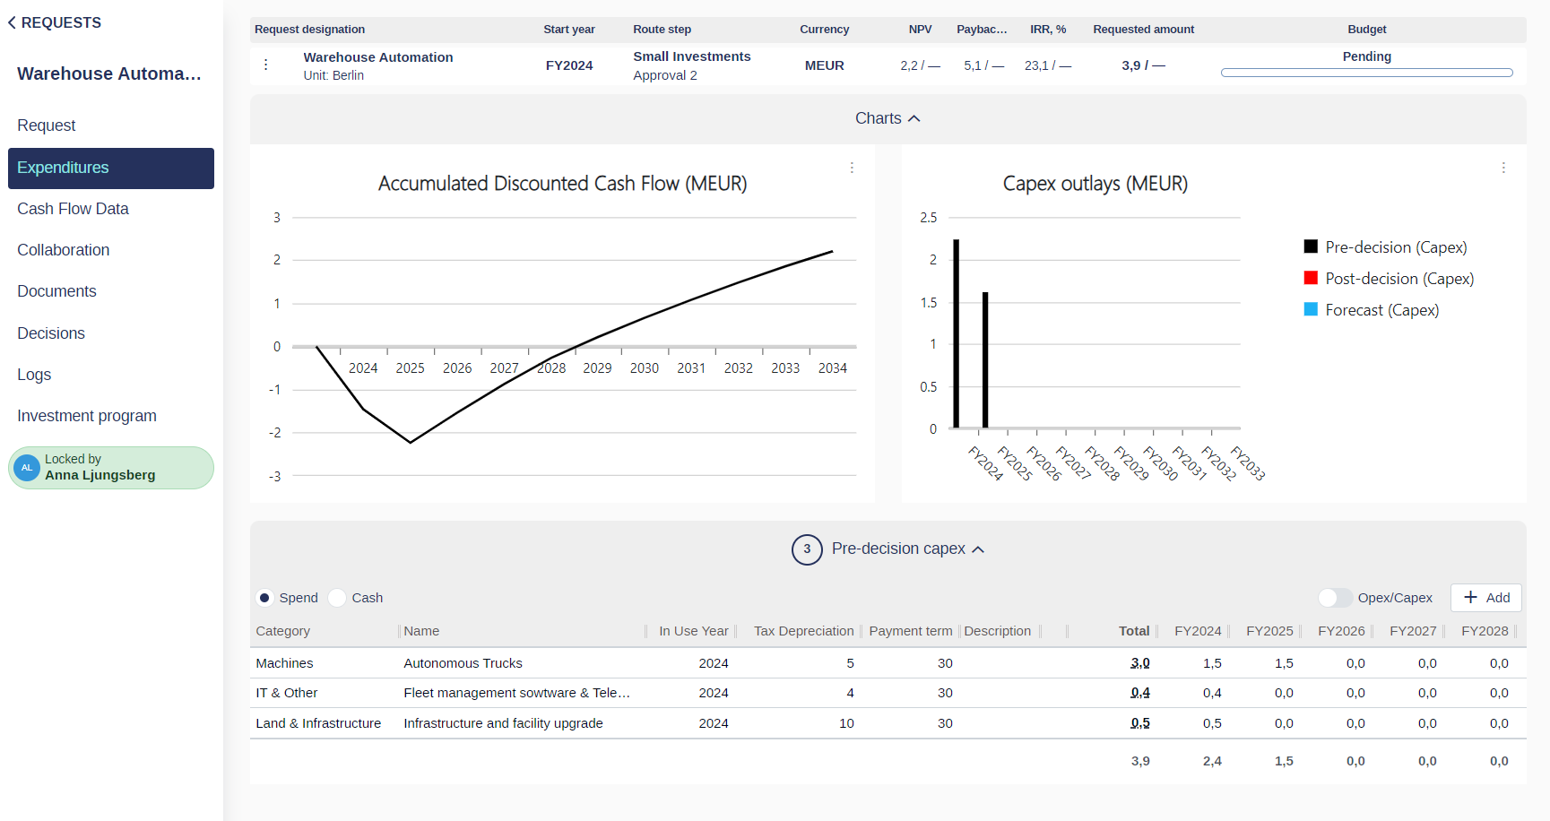Click the Description column header

998,631
